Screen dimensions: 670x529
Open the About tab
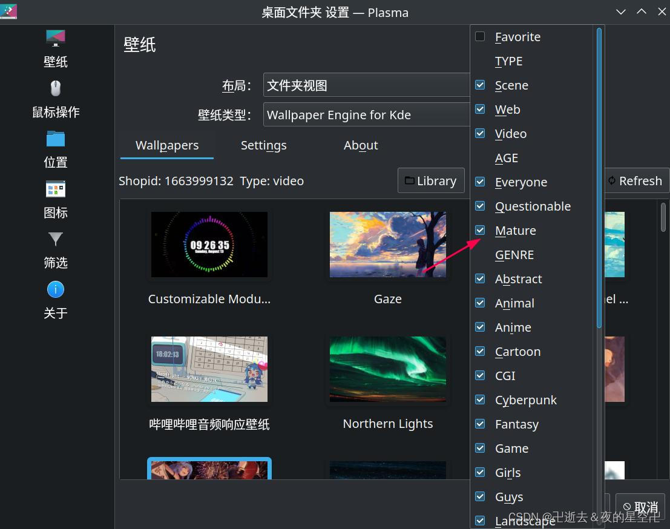tap(360, 145)
